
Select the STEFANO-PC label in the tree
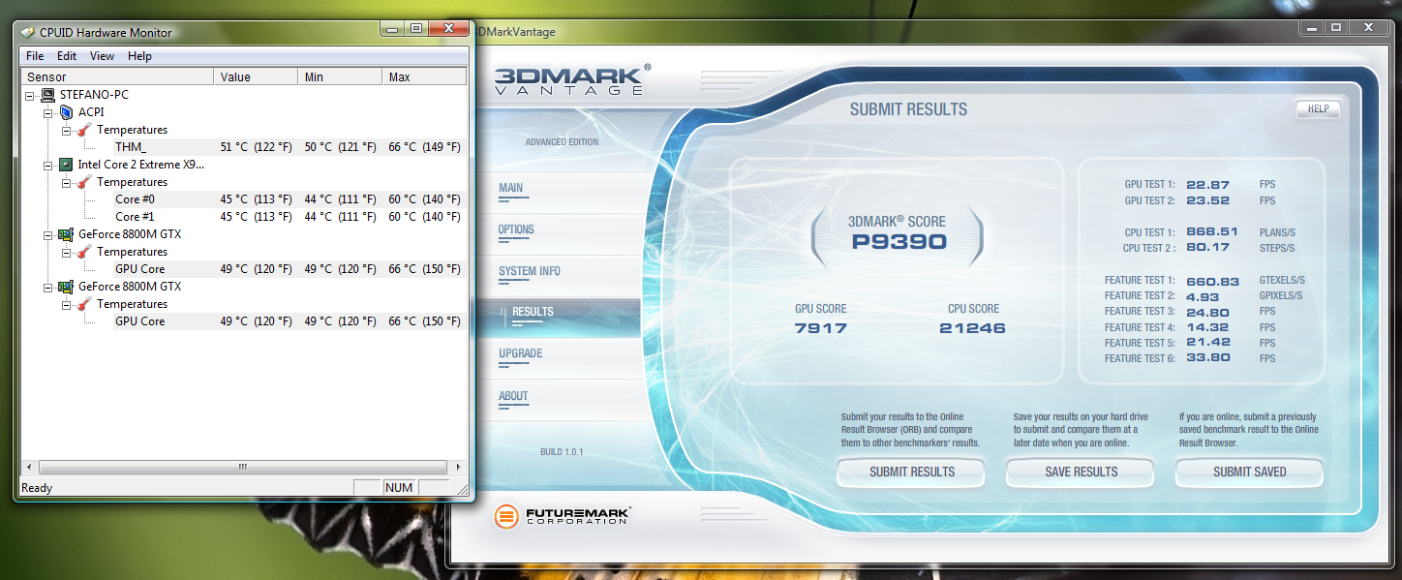(x=94, y=95)
